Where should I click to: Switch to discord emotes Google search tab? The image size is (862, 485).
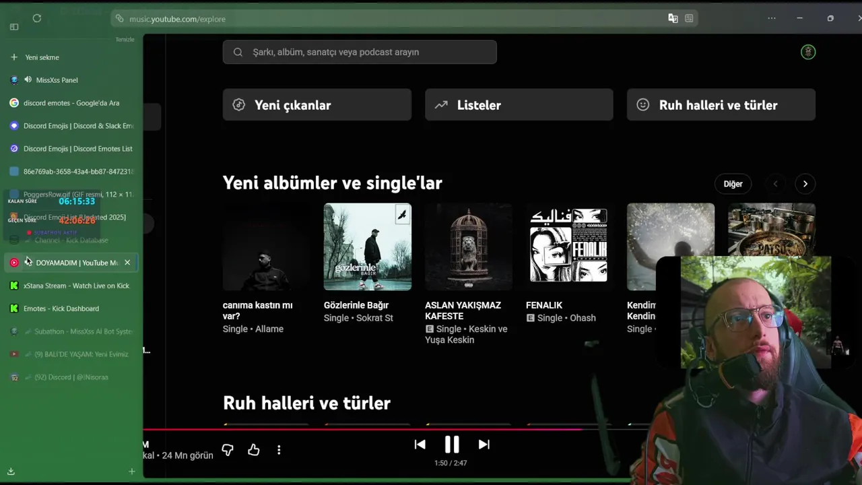click(71, 103)
